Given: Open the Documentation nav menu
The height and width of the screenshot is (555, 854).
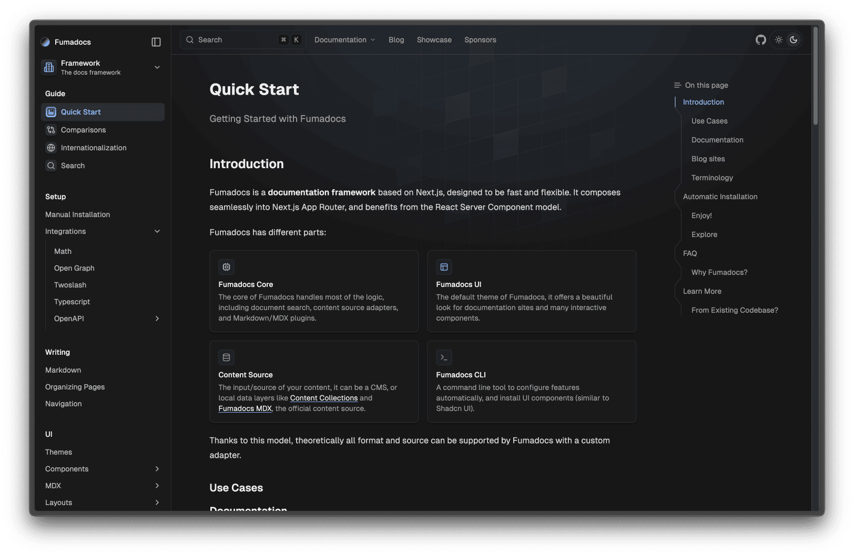Looking at the screenshot, I should 344,40.
